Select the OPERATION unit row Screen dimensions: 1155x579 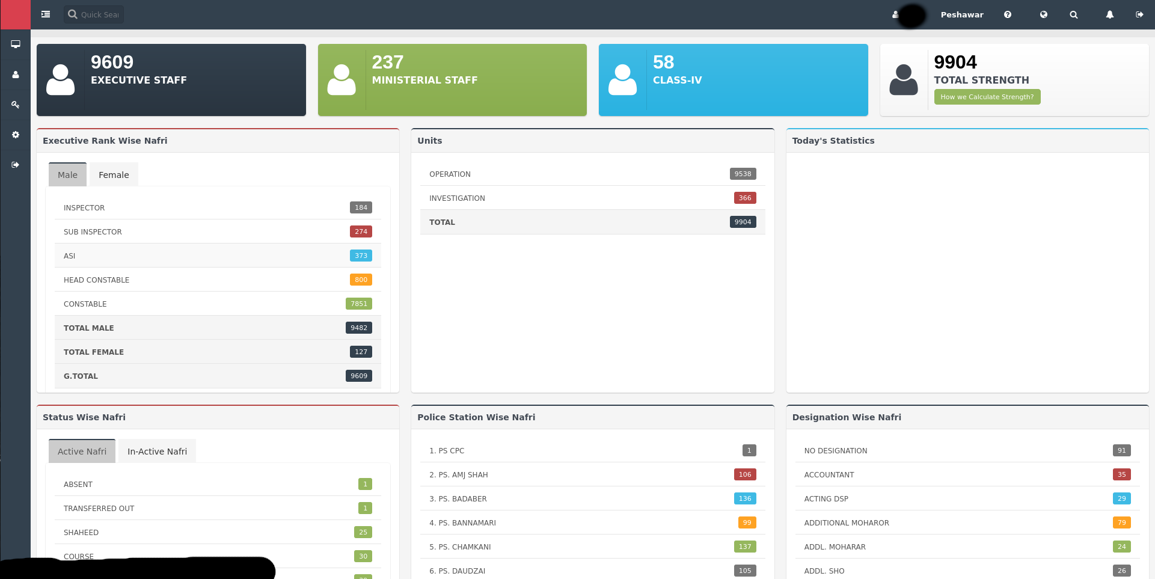tap(592, 174)
